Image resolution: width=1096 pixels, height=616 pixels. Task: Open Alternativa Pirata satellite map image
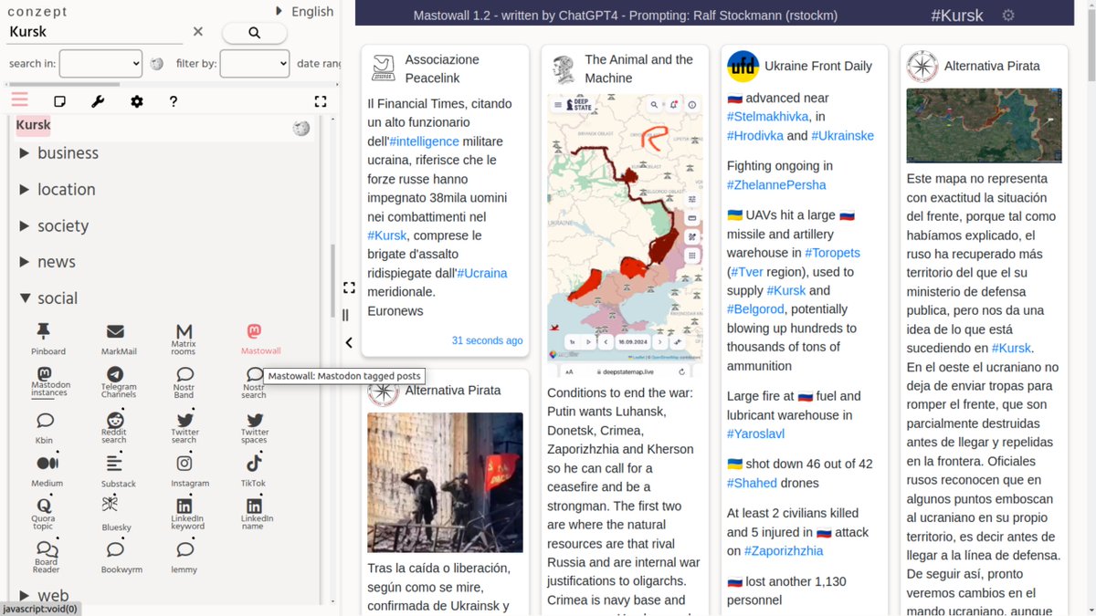(x=984, y=126)
